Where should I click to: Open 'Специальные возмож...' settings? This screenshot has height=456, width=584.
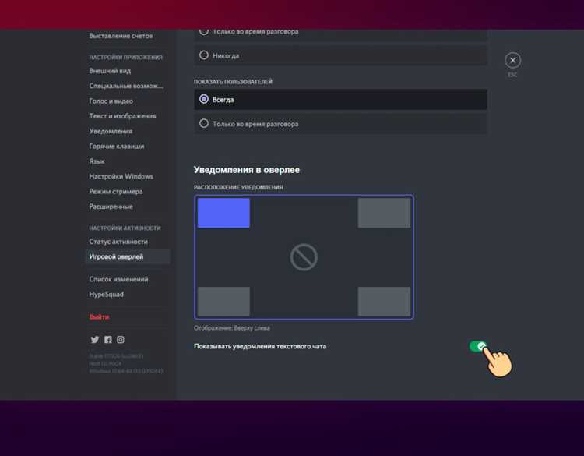click(x=128, y=86)
